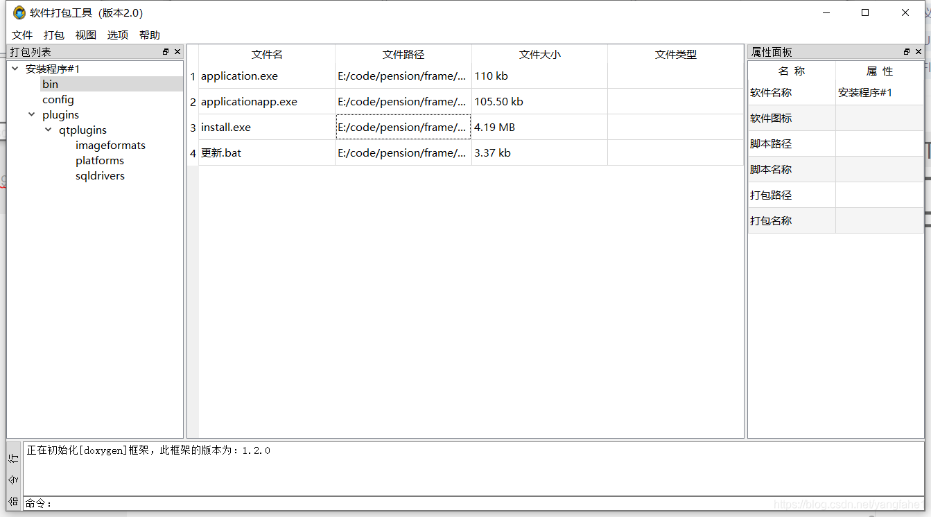
Task: Click the path cell of 更新.bat
Action: point(403,153)
